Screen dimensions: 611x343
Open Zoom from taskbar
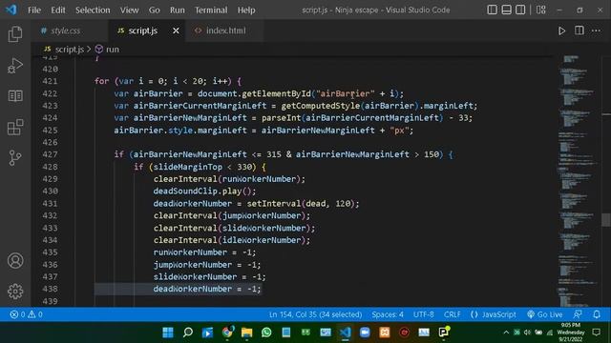click(x=365, y=333)
